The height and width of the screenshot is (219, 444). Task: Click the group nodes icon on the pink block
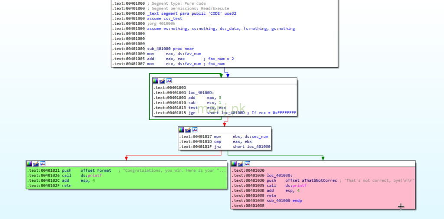248,163
